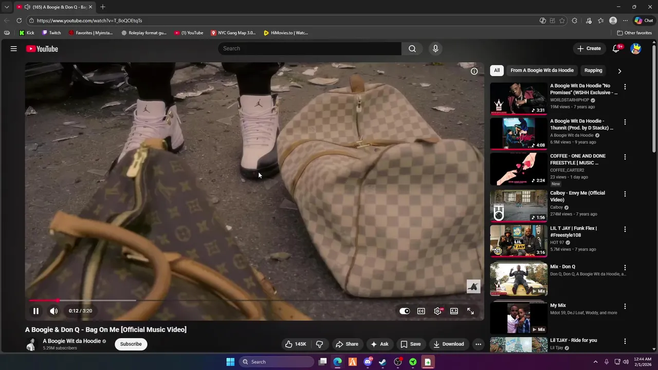
Task: Open "Mix - Don Q" playlist title
Action: (563, 267)
